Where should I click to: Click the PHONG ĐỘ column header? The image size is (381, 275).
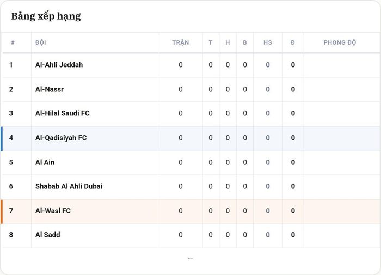coord(340,42)
